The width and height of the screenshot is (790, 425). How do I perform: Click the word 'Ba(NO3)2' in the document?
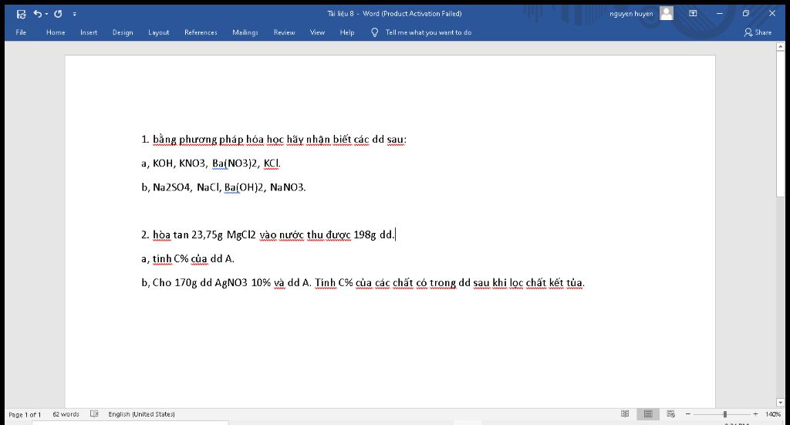(235, 164)
